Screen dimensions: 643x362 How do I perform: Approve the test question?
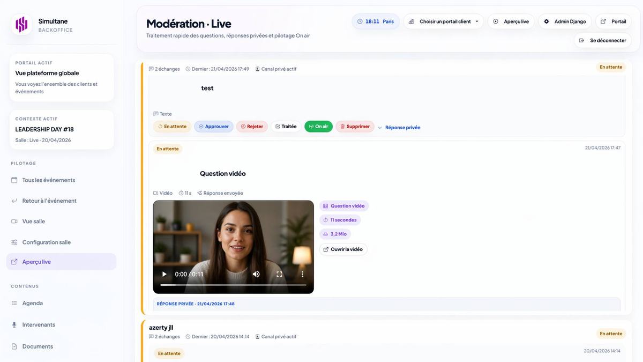213,127
